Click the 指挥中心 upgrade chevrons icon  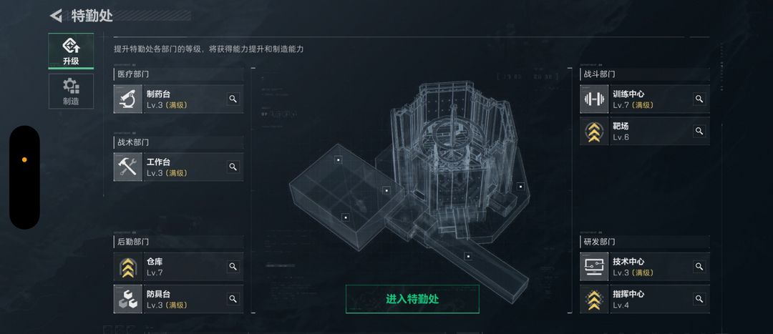[594, 299]
